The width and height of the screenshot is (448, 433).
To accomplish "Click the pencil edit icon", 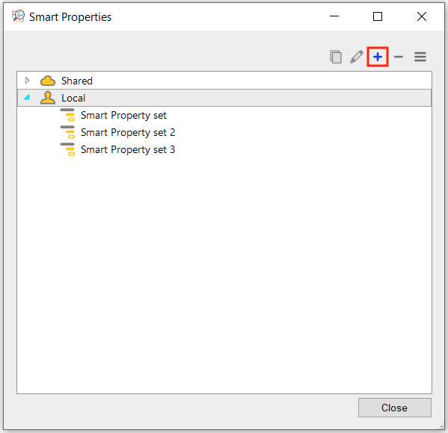I will pos(357,57).
